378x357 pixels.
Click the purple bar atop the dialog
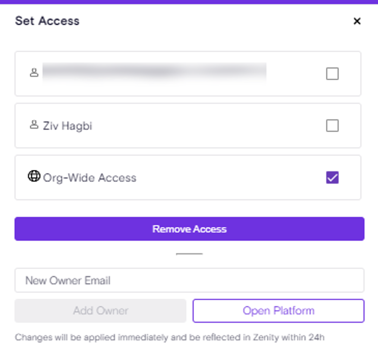coord(189,2)
